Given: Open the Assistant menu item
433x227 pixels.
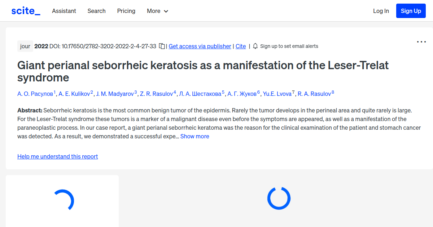Looking at the screenshot, I should (x=64, y=11).
